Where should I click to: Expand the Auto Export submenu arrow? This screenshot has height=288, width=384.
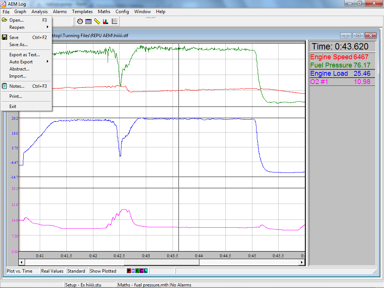coord(48,61)
